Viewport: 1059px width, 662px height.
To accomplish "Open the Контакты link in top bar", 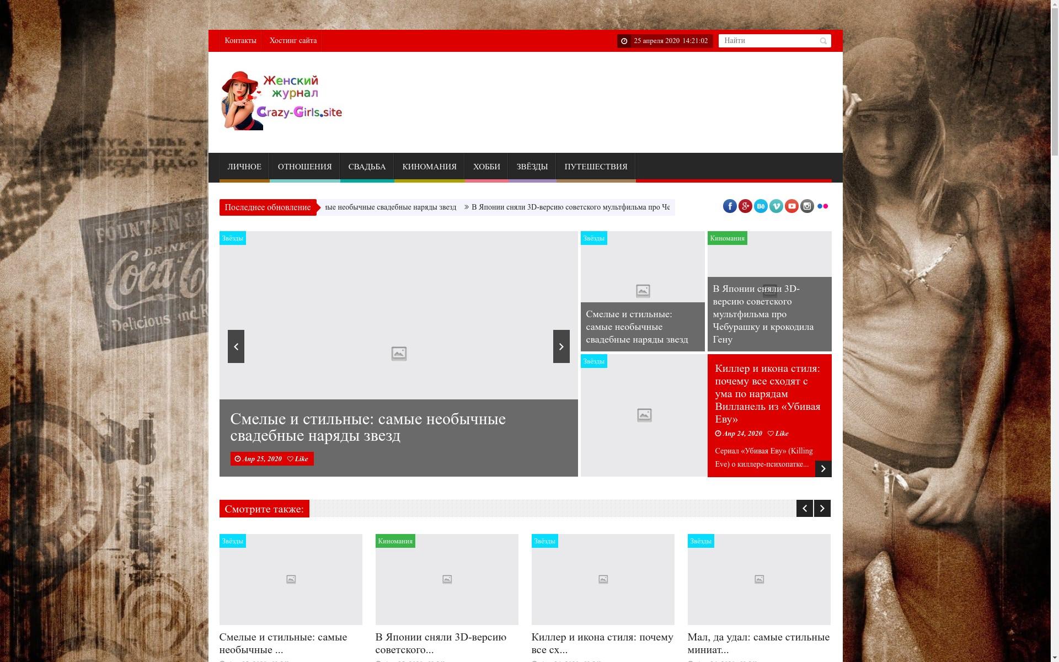I will (240, 41).
